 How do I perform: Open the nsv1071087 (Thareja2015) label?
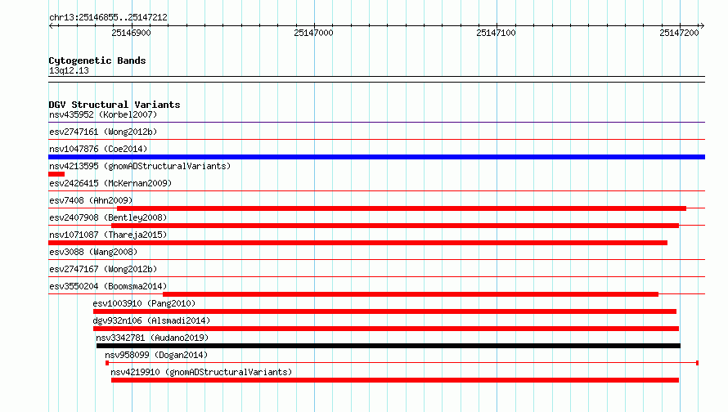108,235
